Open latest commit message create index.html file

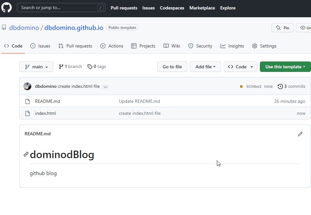coord(78,87)
